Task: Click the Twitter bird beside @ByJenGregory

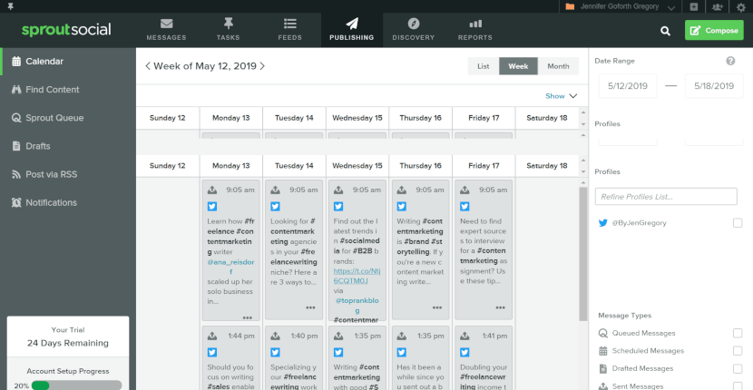Action: (x=602, y=223)
